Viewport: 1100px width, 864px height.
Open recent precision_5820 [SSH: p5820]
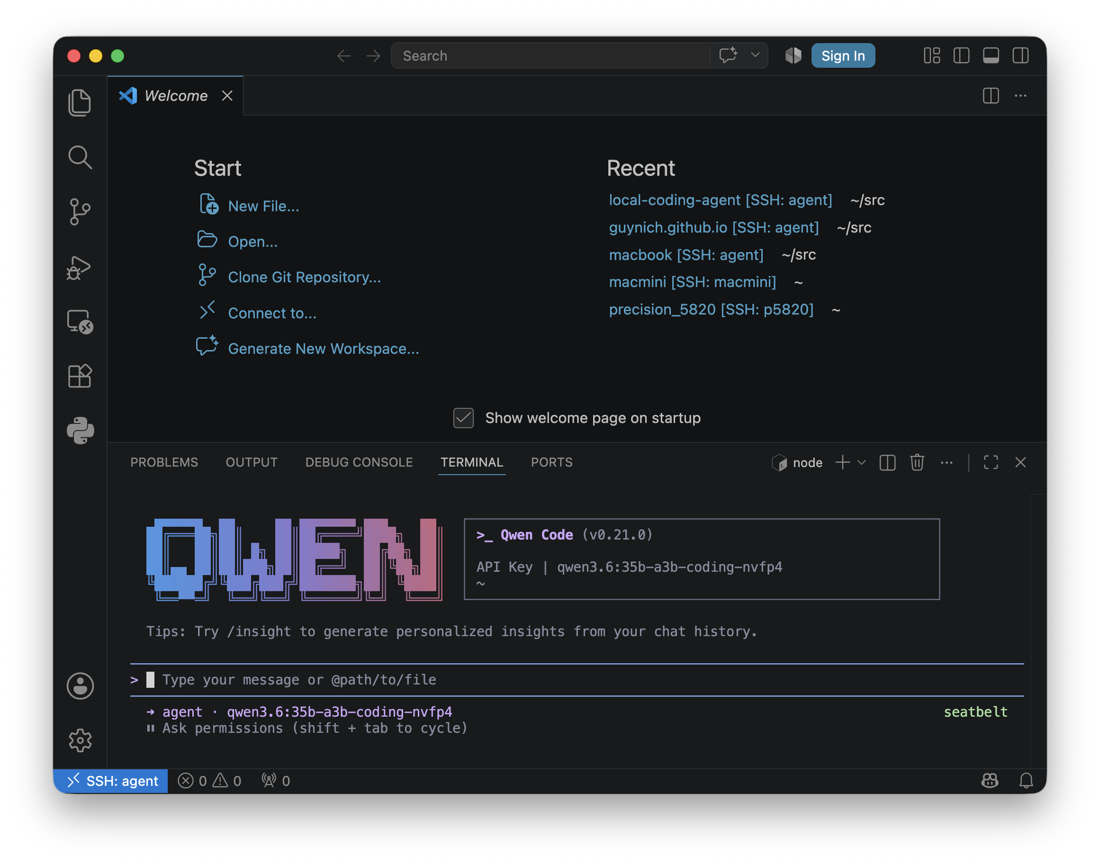click(711, 309)
